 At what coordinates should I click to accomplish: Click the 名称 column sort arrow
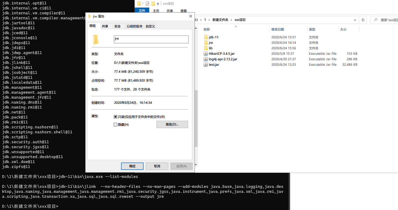coord(236,27)
